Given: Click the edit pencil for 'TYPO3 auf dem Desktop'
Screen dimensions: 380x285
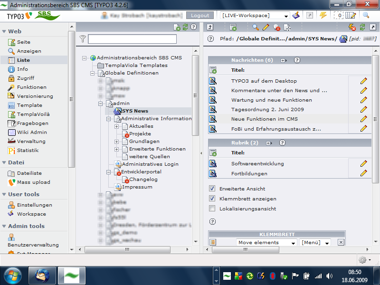Looking at the screenshot, I should click(363, 81).
